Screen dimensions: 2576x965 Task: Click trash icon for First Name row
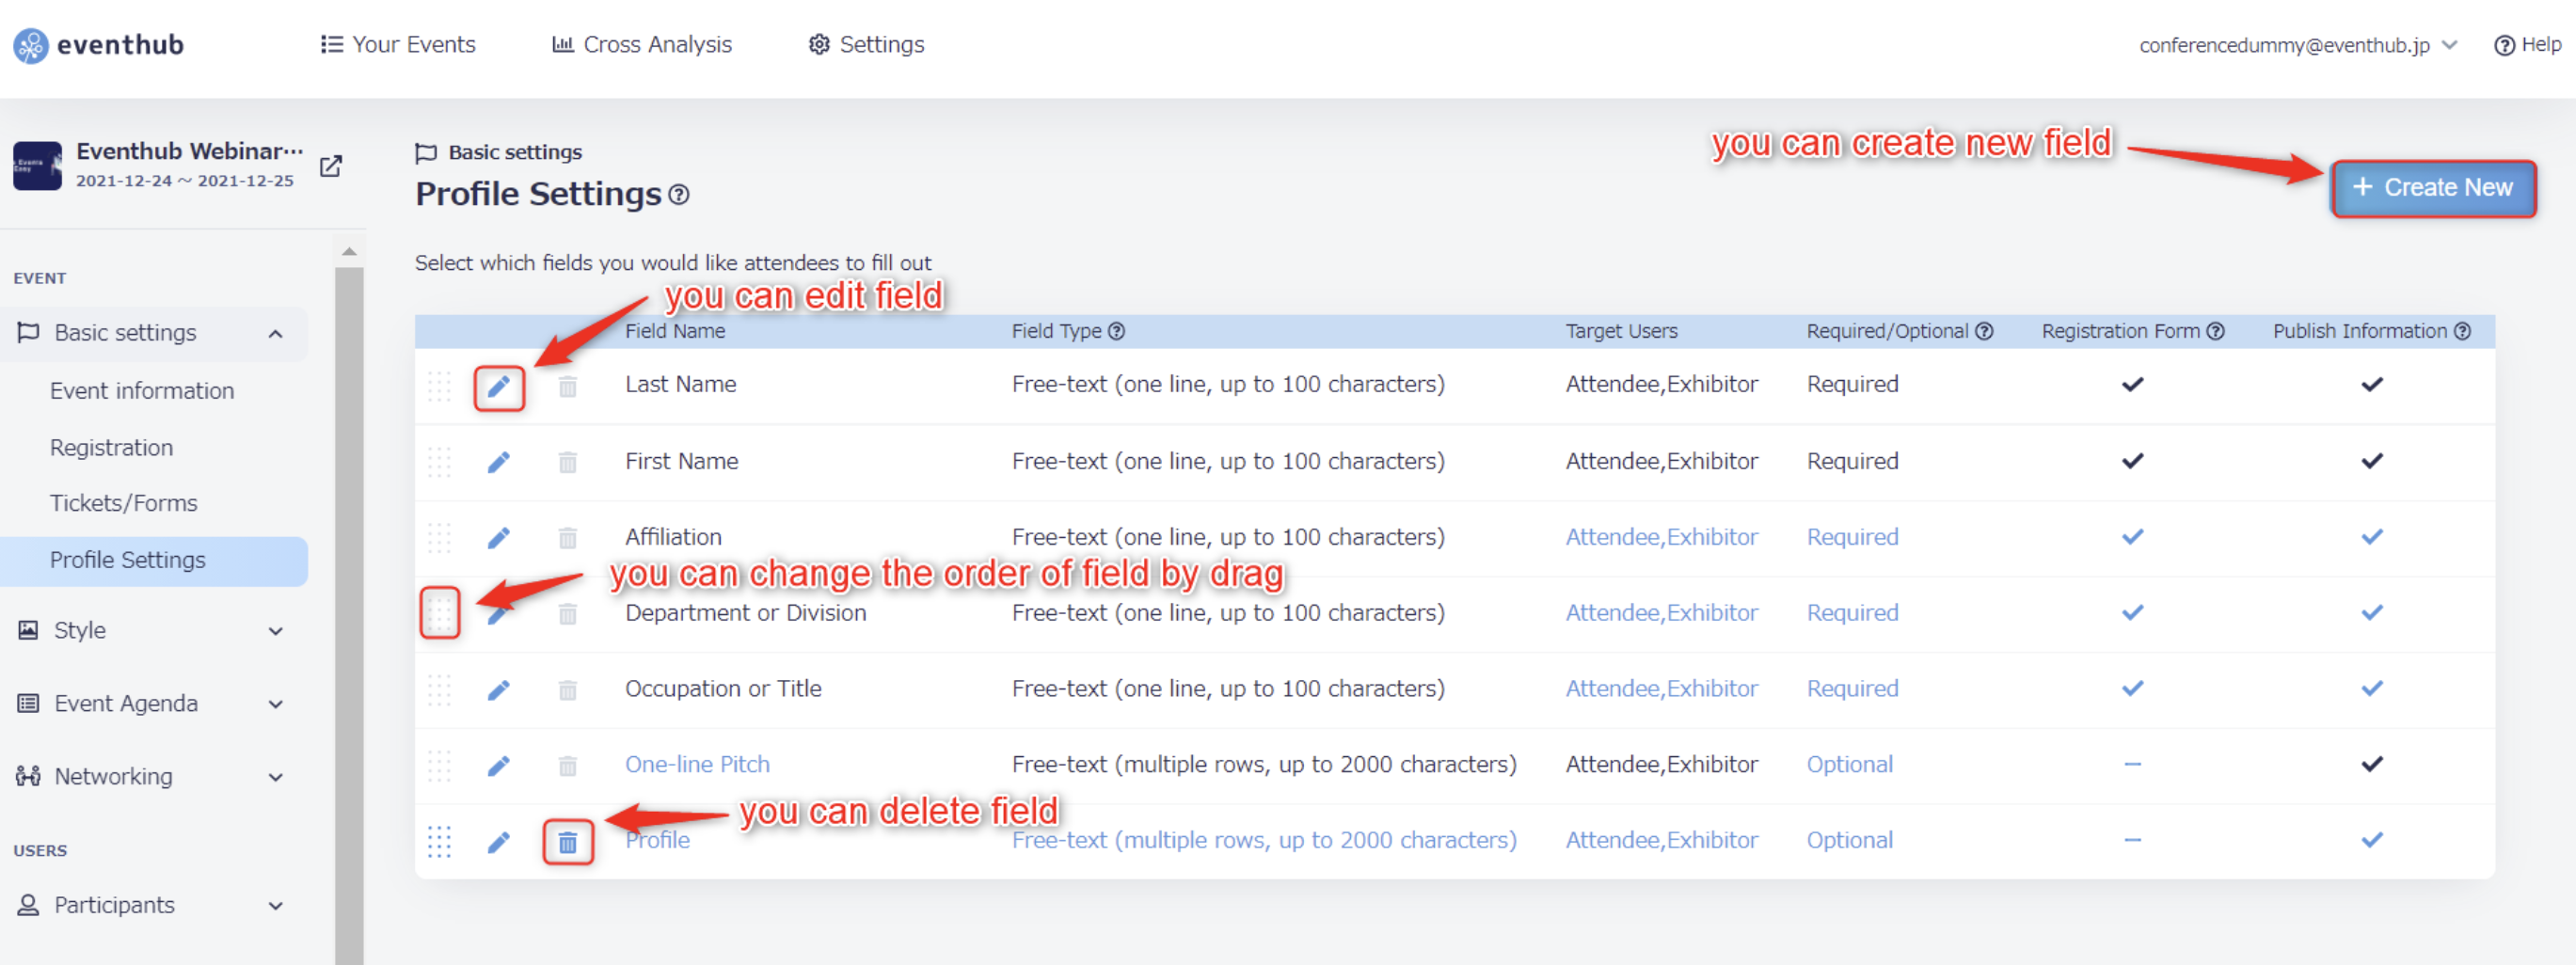(x=568, y=462)
